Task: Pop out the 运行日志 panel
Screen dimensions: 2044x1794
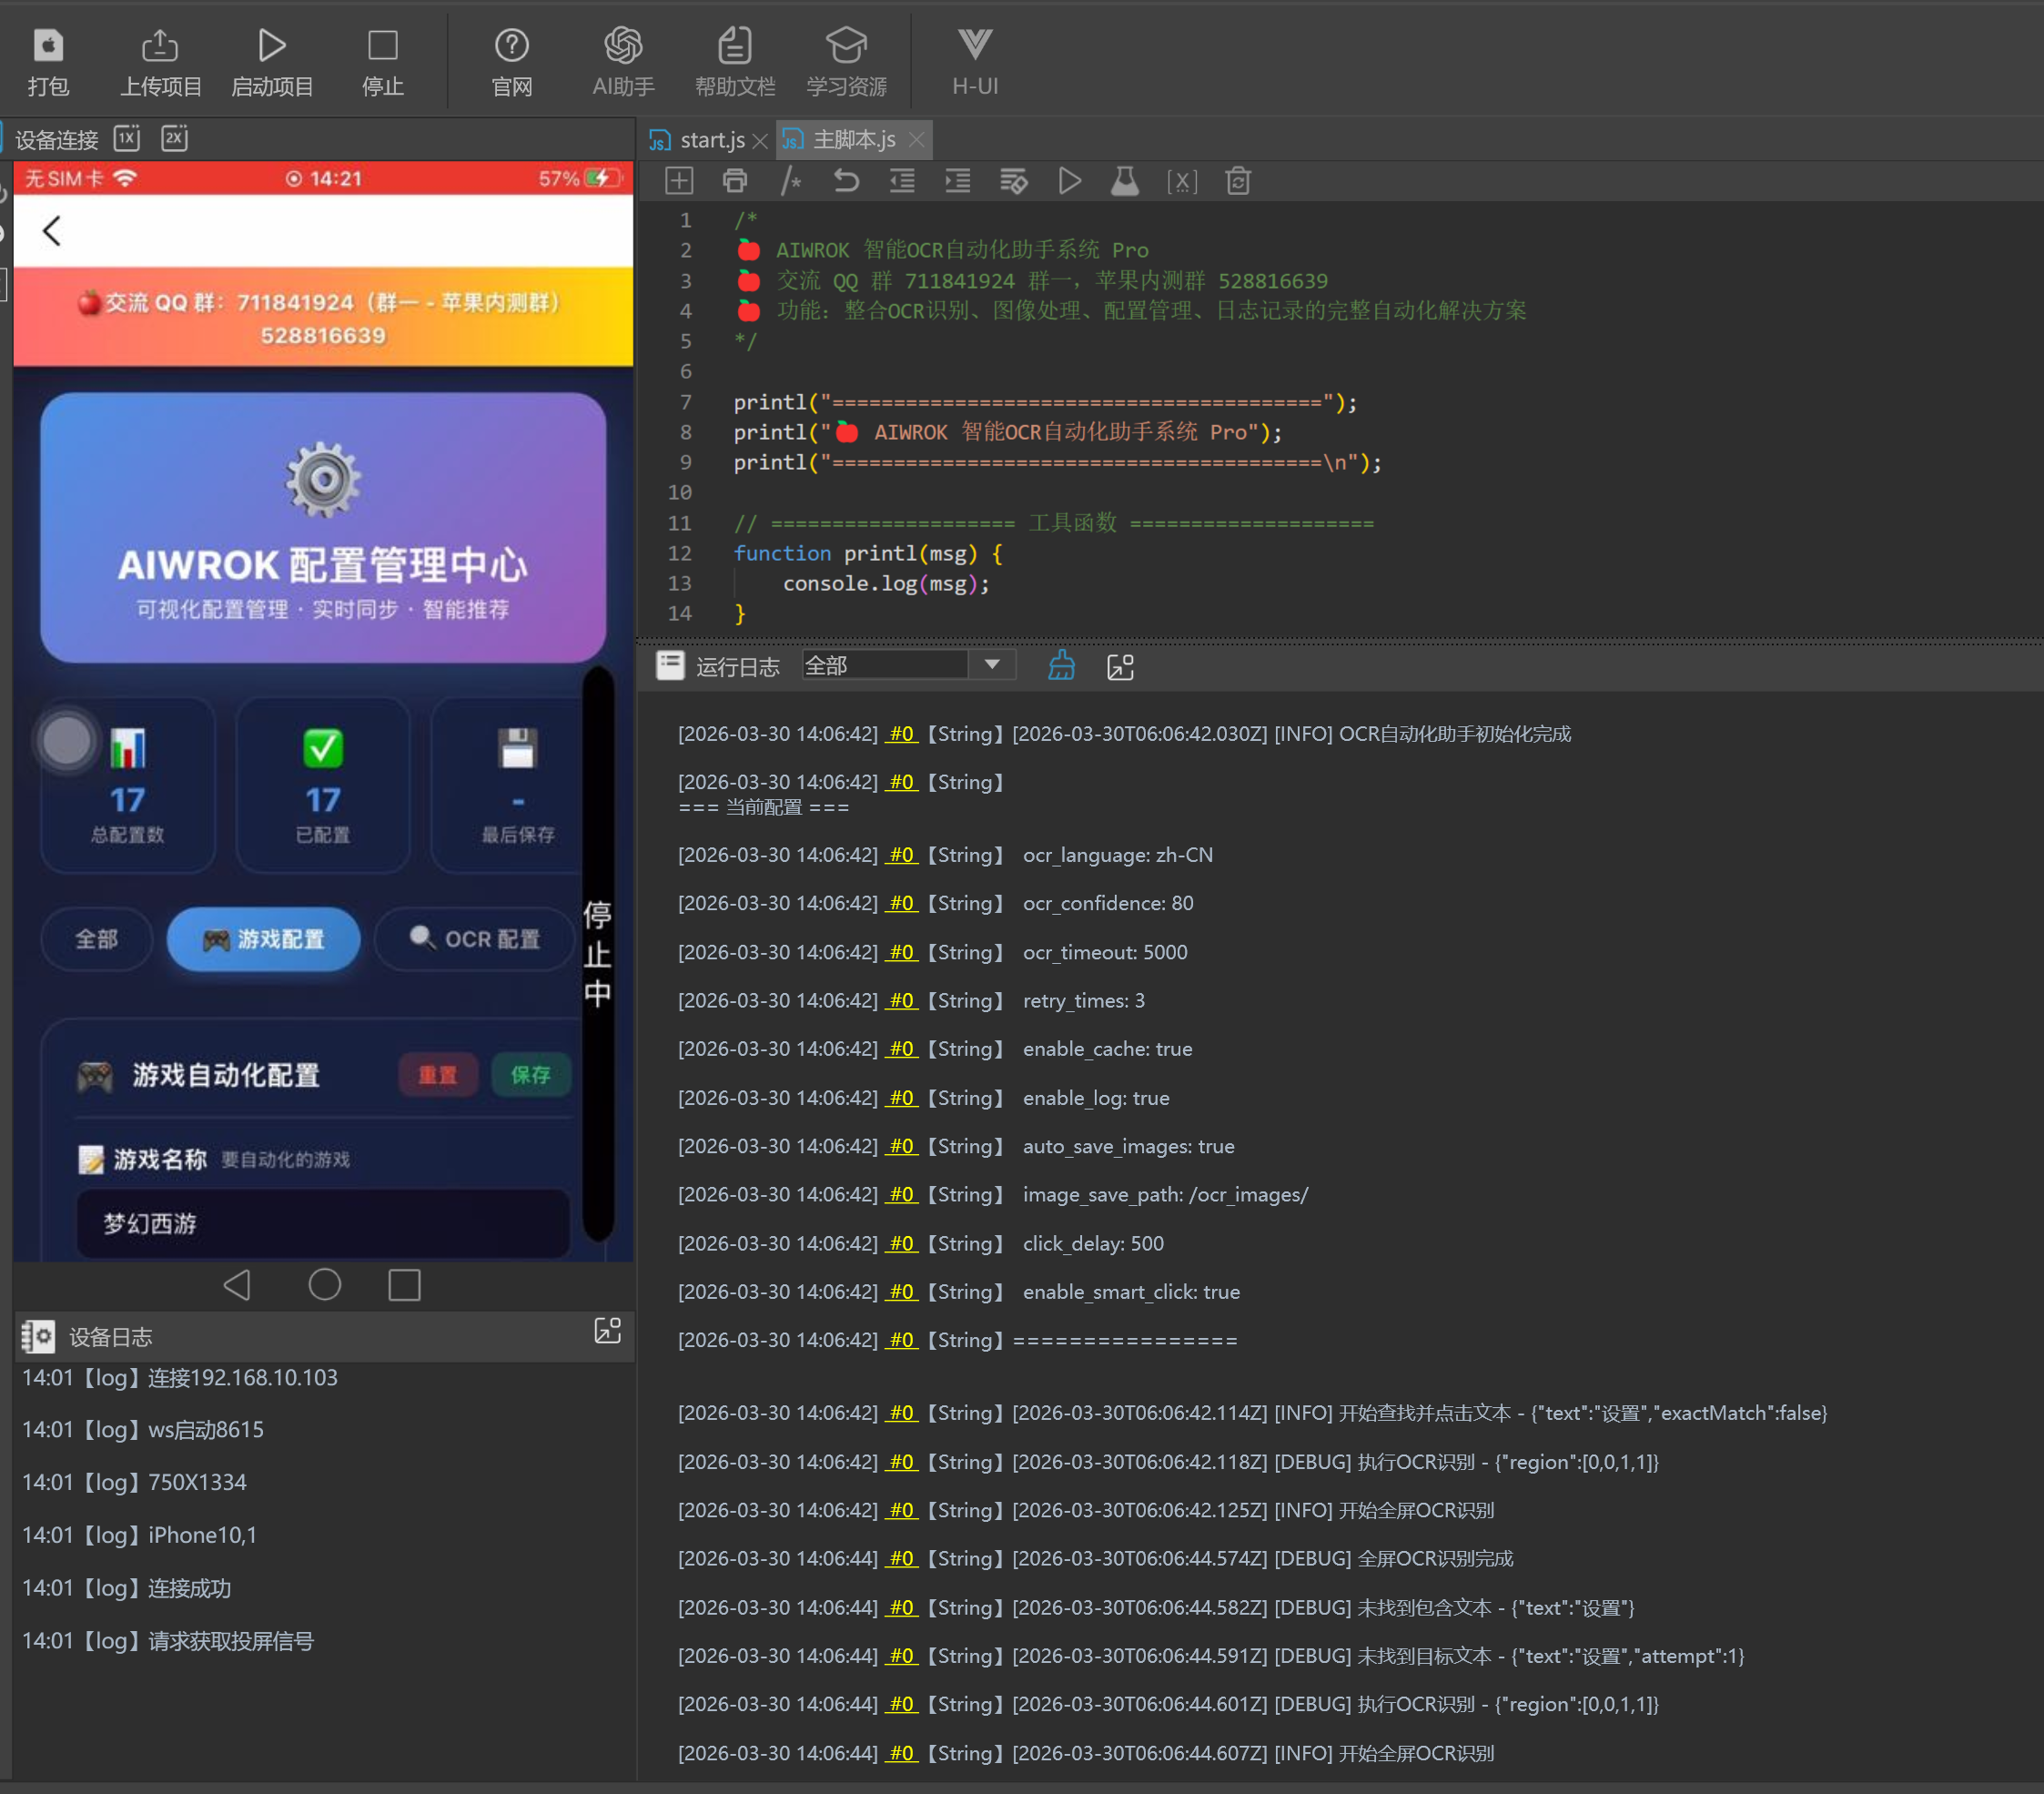Action: click(x=1120, y=666)
